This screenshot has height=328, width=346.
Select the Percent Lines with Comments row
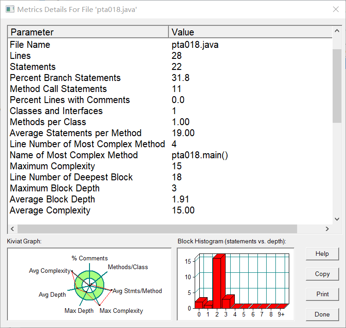(170, 100)
